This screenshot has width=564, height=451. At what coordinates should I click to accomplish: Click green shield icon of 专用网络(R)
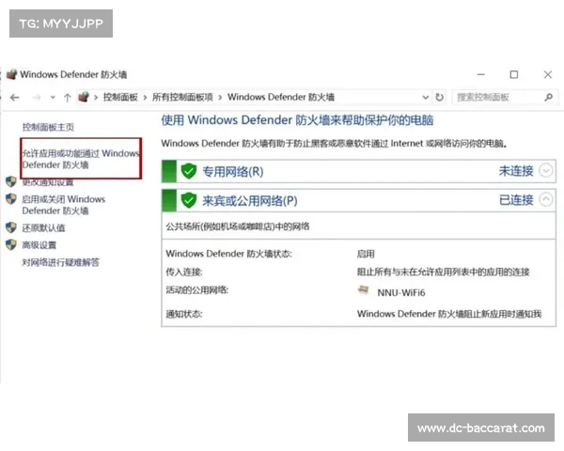(x=189, y=171)
